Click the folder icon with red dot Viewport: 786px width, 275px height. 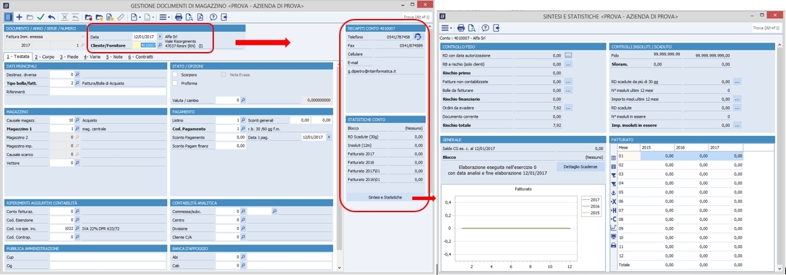89,17
